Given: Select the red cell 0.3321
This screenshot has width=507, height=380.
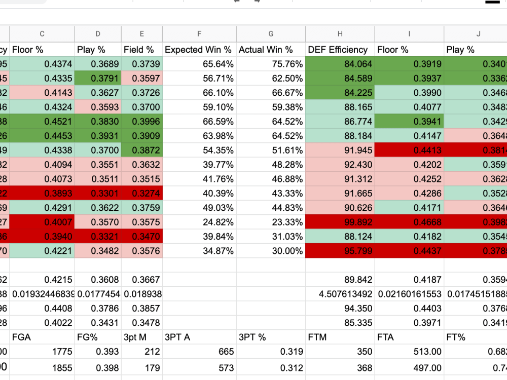Looking at the screenshot, I should point(98,236).
